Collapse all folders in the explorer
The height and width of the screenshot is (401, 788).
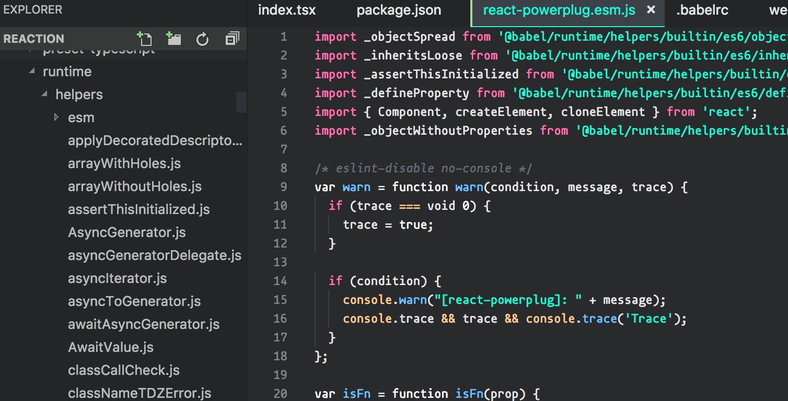(x=232, y=39)
